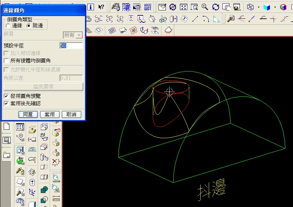Toggle 套用後先確認 checkbox
This screenshot has width=293, height=207.
pyautogui.click(x=6, y=104)
